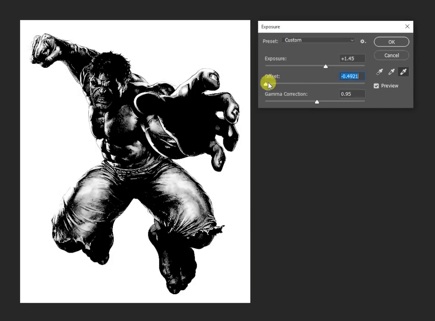This screenshot has height=321, width=435.
Task: Open the preset options gear menu
Action: point(363,41)
